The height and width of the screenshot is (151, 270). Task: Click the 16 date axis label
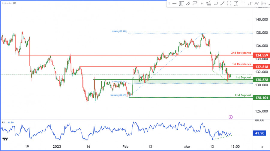(x=88, y=147)
